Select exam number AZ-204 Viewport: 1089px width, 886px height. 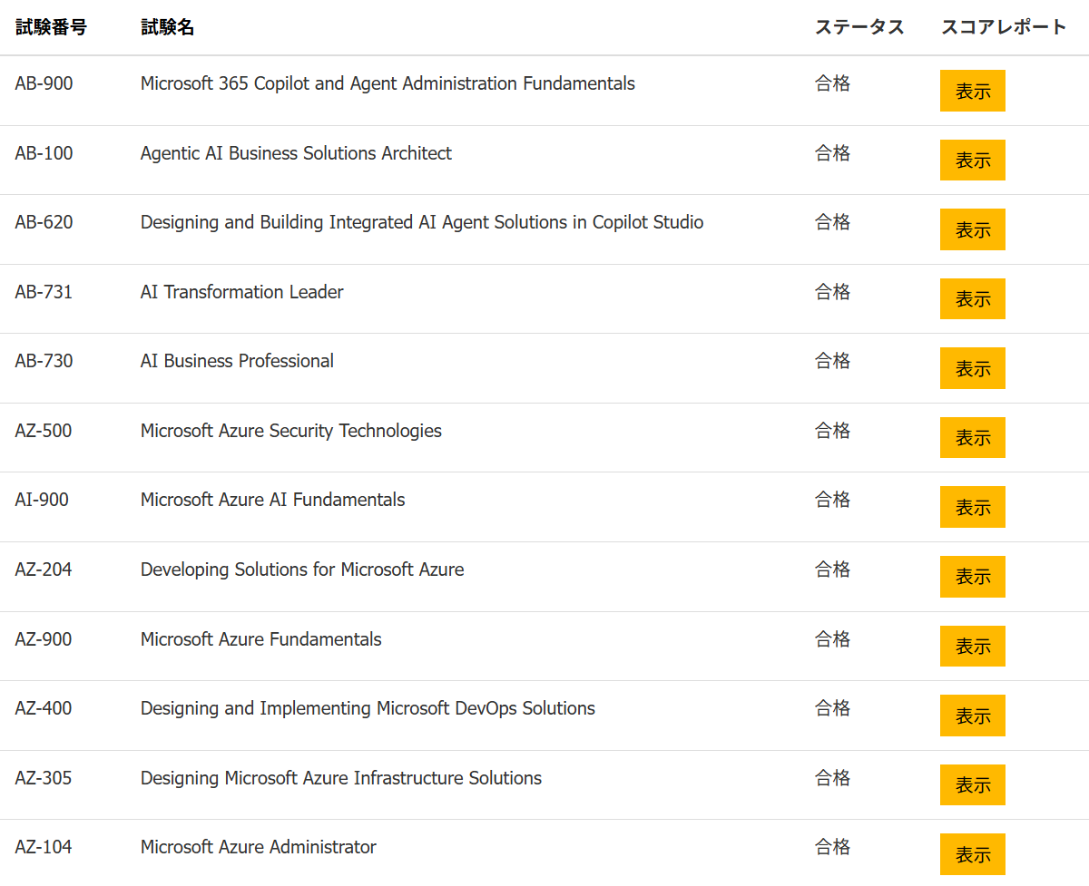[44, 570]
